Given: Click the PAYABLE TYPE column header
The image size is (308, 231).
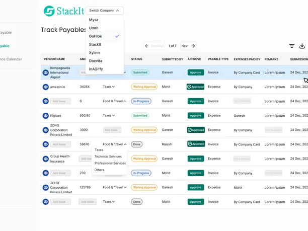Looking at the screenshot, I should point(218,59).
